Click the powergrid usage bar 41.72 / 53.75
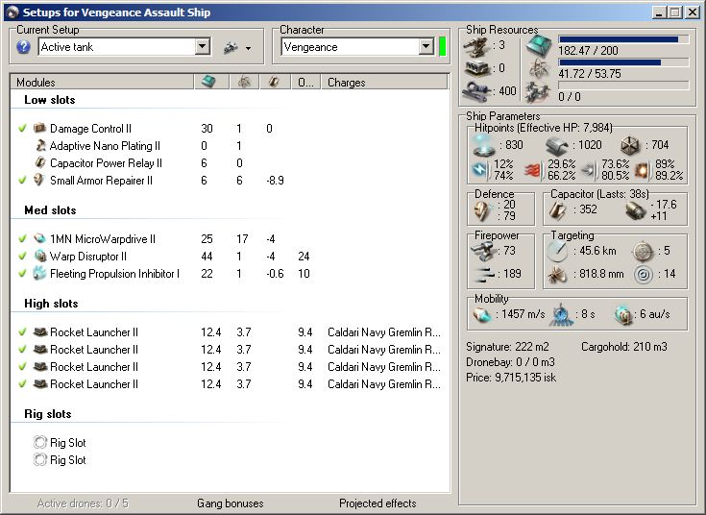This screenshot has height=515, width=706. [623, 62]
